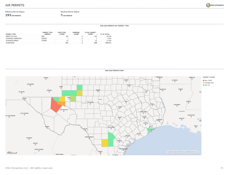Click the Permit Type column header
Viewport: 230px width, 175px height.
pyautogui.click(x=11, y=34)
